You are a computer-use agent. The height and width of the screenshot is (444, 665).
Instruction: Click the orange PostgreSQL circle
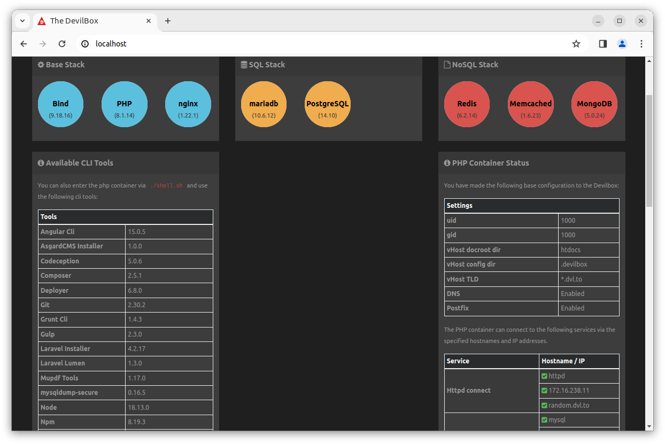click(x=327, y=104)
